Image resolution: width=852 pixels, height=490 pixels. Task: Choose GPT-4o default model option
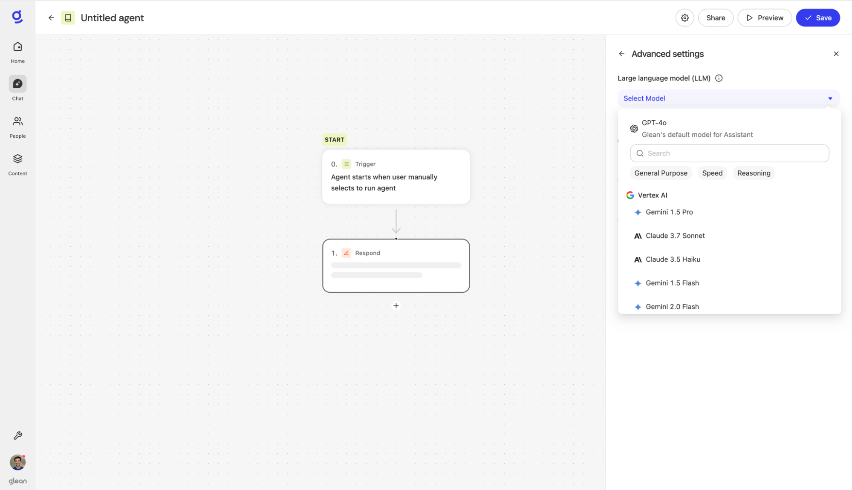pyautogui.click(x=696, y=128)
